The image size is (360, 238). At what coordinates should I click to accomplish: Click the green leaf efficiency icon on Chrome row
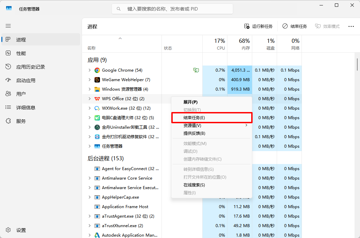196,70
